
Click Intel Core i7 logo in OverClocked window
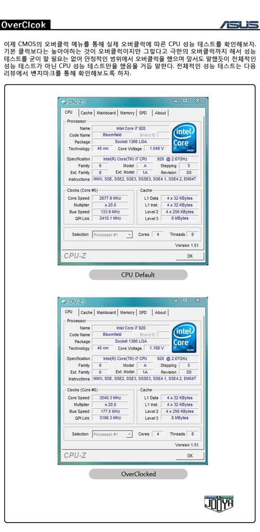click(x=184, y=338)
